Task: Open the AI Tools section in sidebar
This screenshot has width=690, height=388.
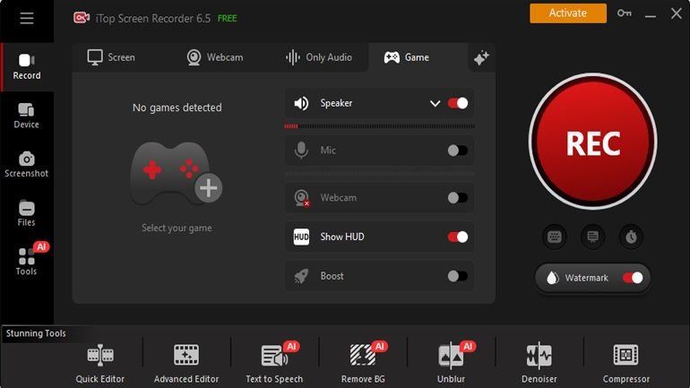Action: (26, 260)
